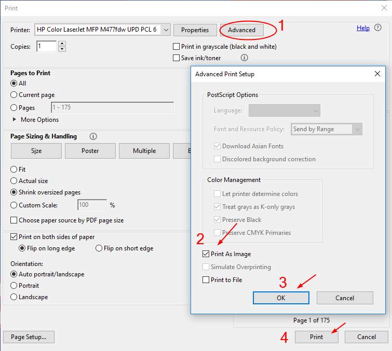Enable Print in grayscale checkbox
Image resolution: width=392 pixels, height=351 pixels.
177,47
